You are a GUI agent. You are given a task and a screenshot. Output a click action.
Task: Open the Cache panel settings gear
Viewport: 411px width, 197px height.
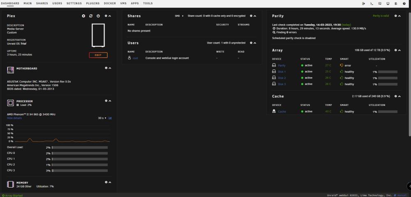click(395, 96)
